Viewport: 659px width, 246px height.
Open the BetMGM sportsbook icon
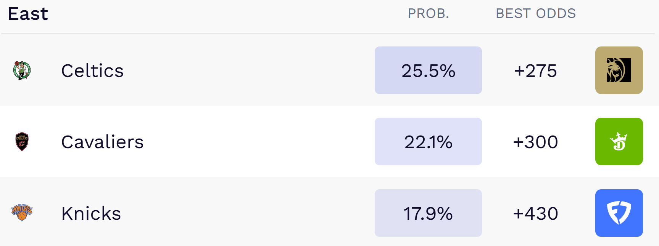click(619, 70)
